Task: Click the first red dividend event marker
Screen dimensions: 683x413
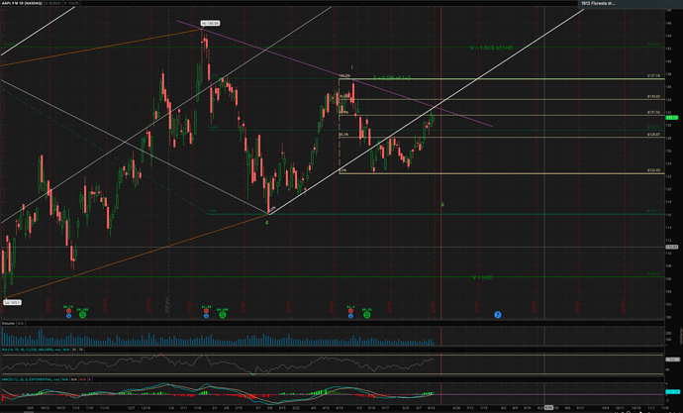Action: [68, 311]
